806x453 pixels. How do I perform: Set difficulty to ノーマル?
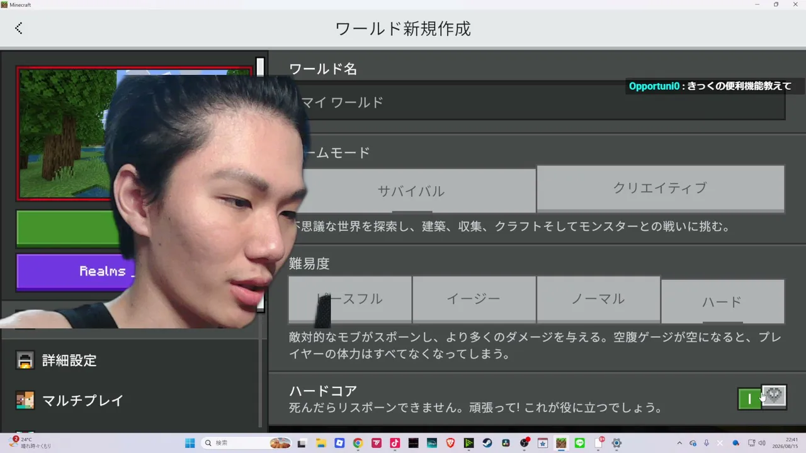tap(598, 299)
